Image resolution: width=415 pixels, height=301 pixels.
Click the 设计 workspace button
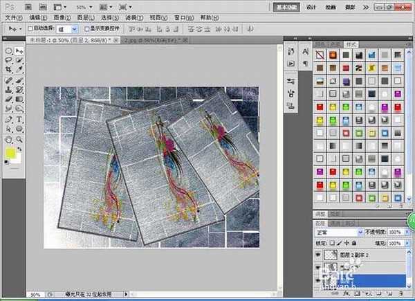coord(311,6)
